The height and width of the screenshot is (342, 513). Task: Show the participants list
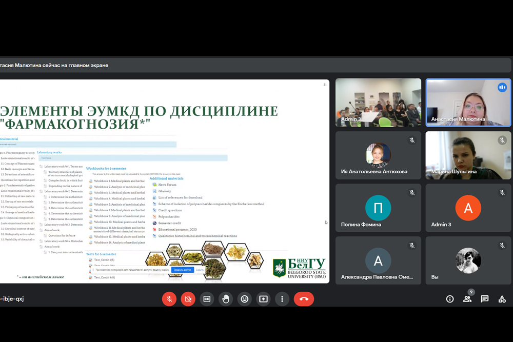(x=467, y=299)
